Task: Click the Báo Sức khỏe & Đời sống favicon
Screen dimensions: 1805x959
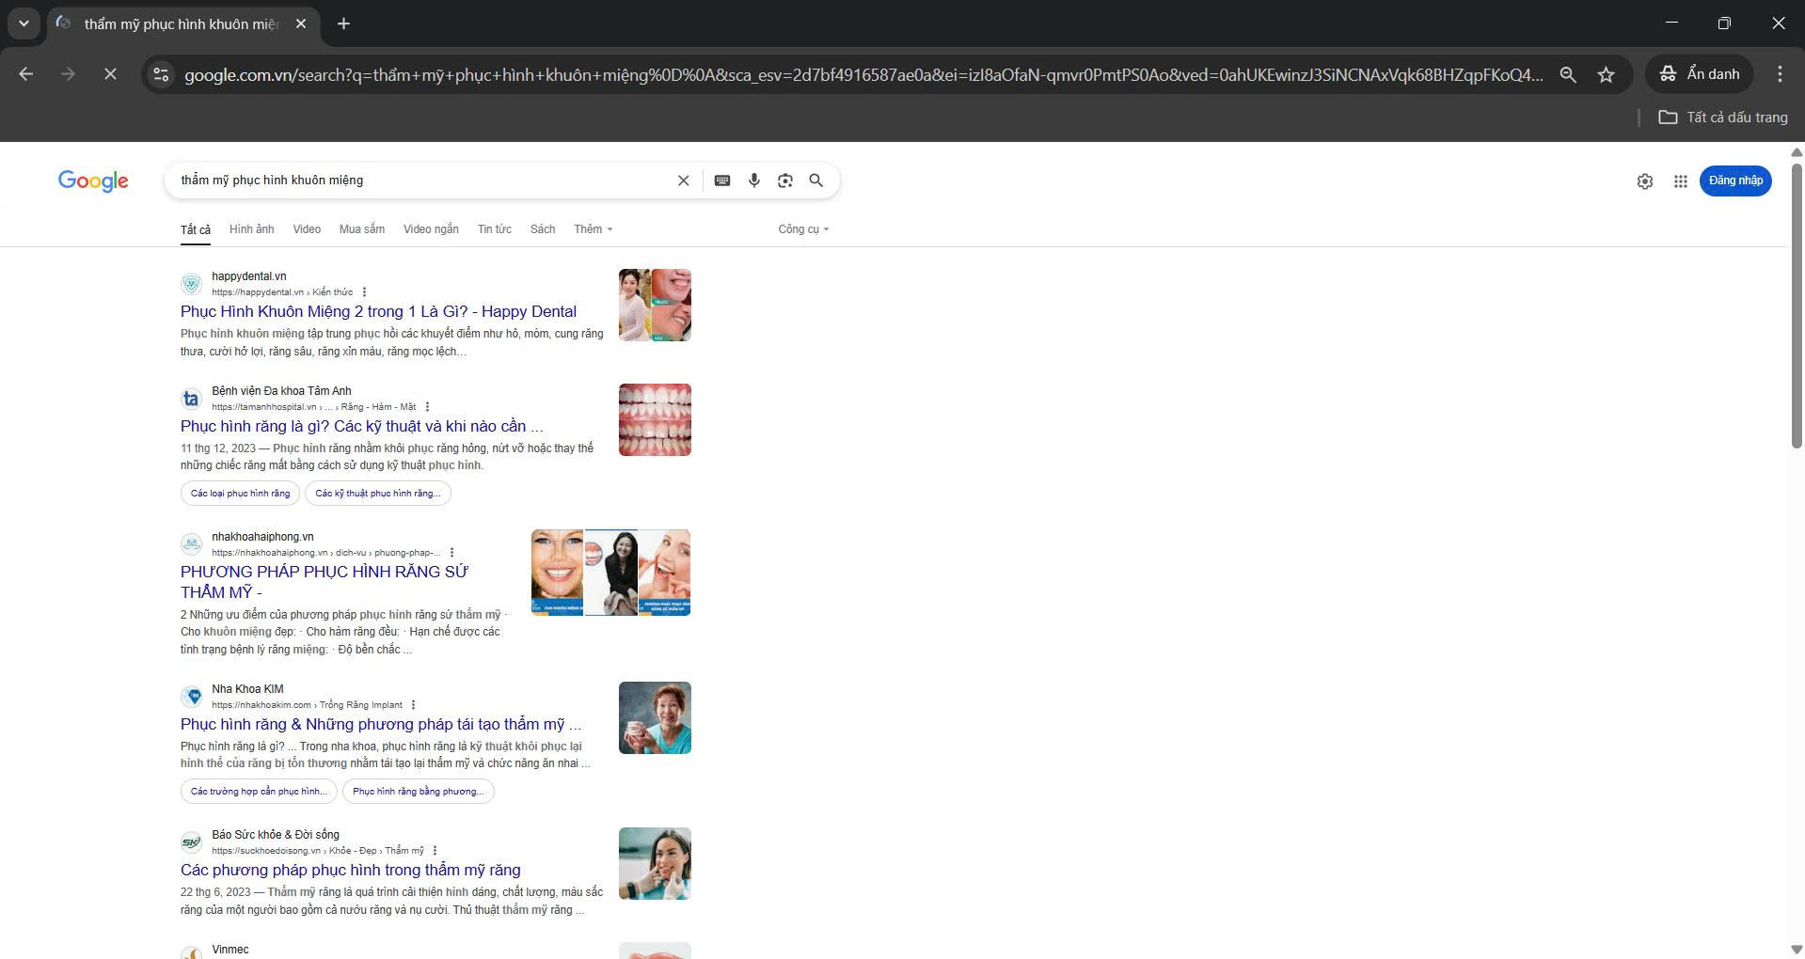Action: (191, 842)
